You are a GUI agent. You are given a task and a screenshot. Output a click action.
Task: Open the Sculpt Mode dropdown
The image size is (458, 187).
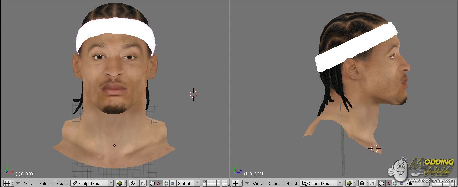pos(92,183)
